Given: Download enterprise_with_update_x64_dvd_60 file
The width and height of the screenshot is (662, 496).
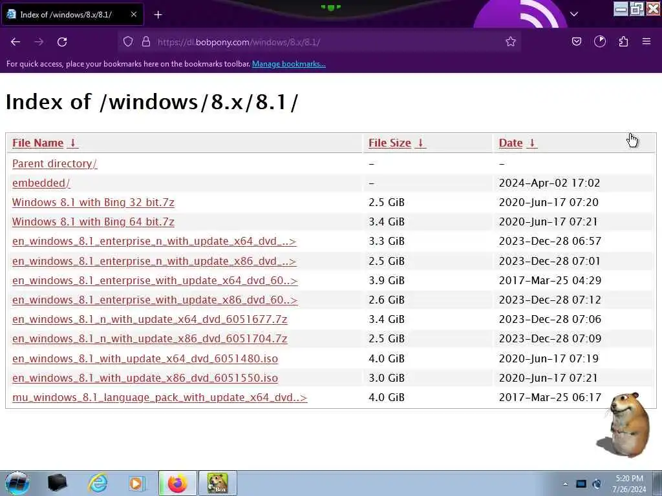Looking at the screenshot, I should pos(155,280).
